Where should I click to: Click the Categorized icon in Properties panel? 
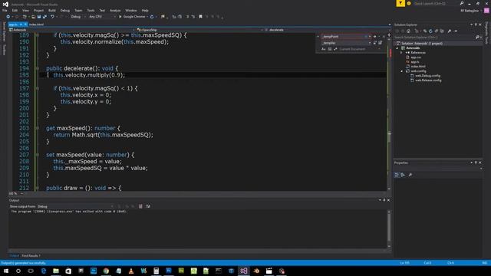[x=397, y=175]
